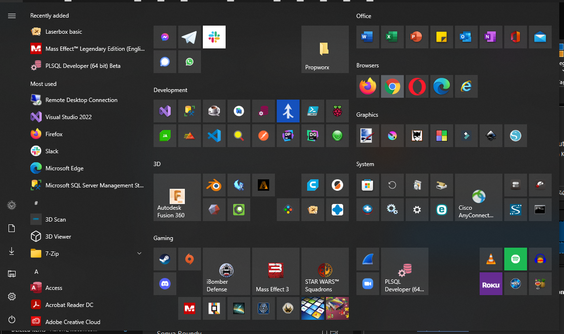
Task: Open the Zoom tile
Action: coord(367,284)
